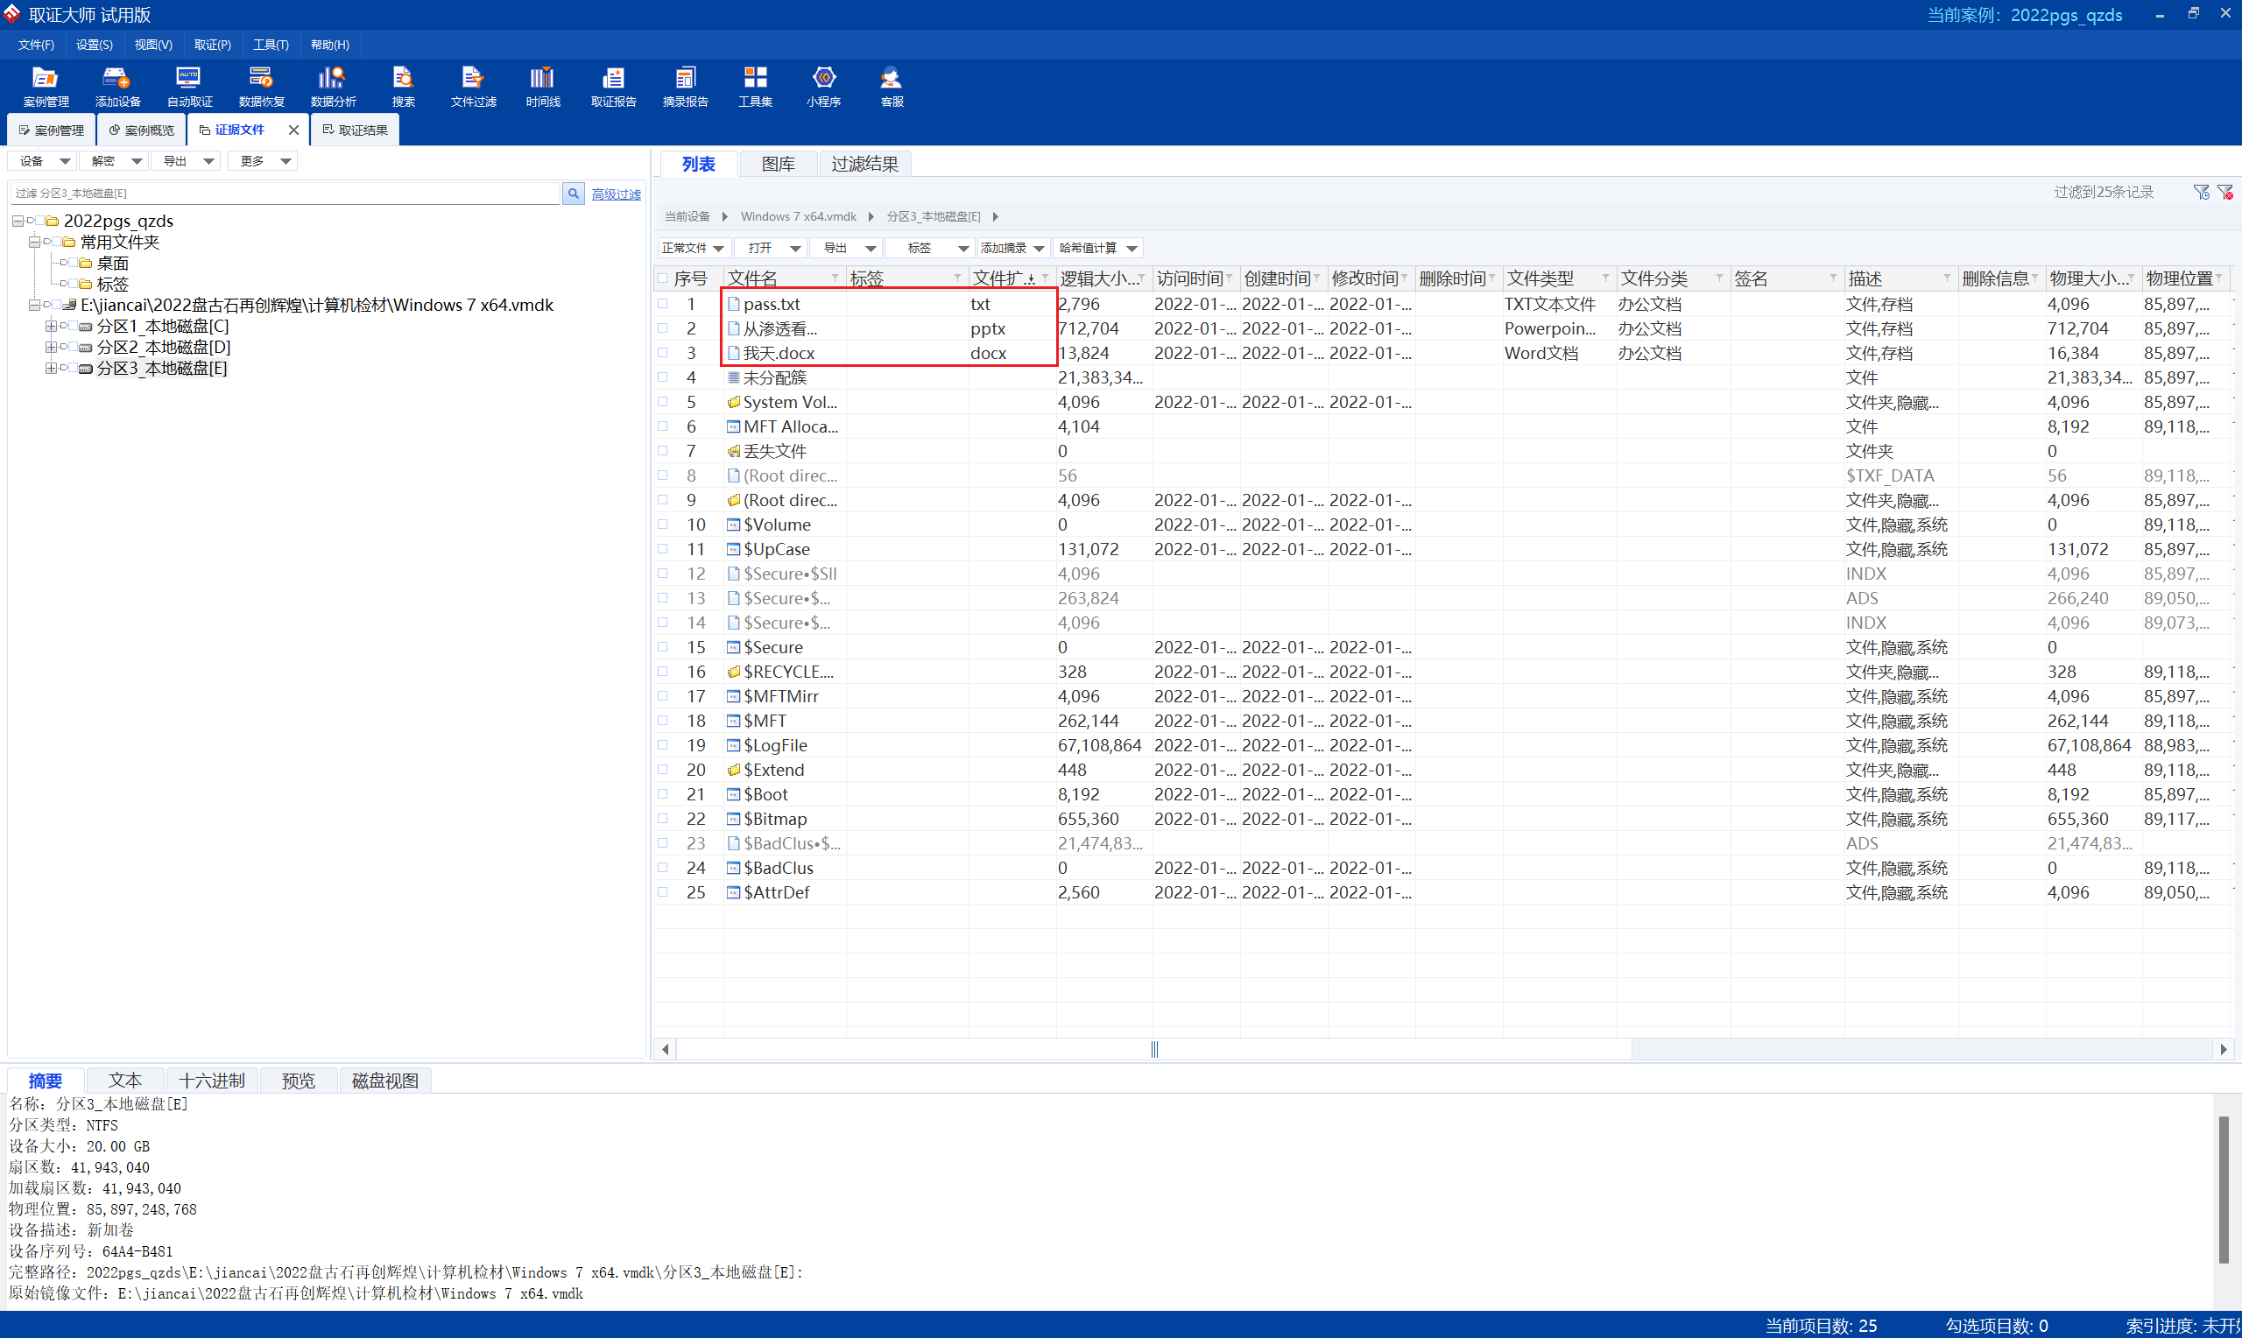This screenshot has height=1338, width=2242.
Task: Toggle the header select-all checkbox
Action: 663,278
